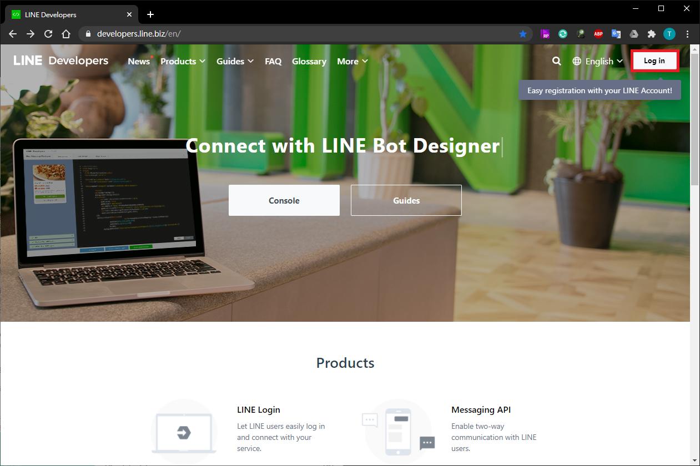Click the scrollbar down arrow

click(x=695, y=460)
